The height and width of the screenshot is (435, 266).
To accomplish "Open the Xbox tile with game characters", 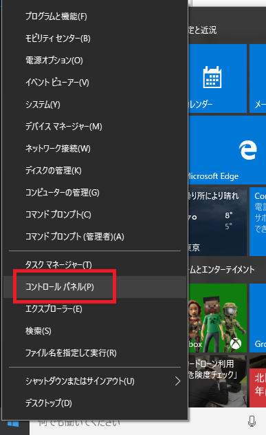I will [217, 318].
